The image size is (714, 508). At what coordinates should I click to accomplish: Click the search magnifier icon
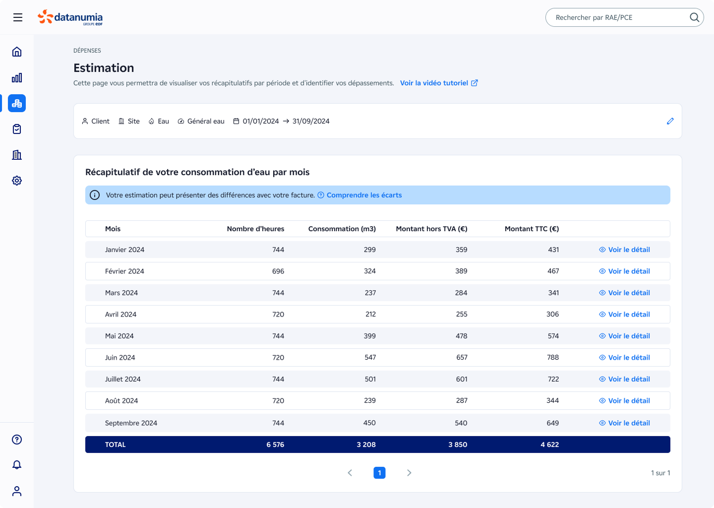[694, 17]
